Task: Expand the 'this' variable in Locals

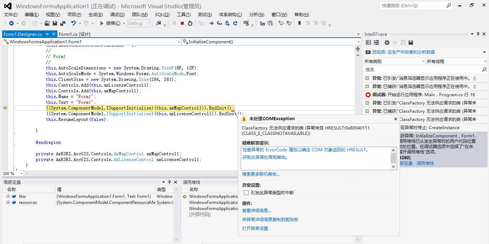Action: point(8,196)
